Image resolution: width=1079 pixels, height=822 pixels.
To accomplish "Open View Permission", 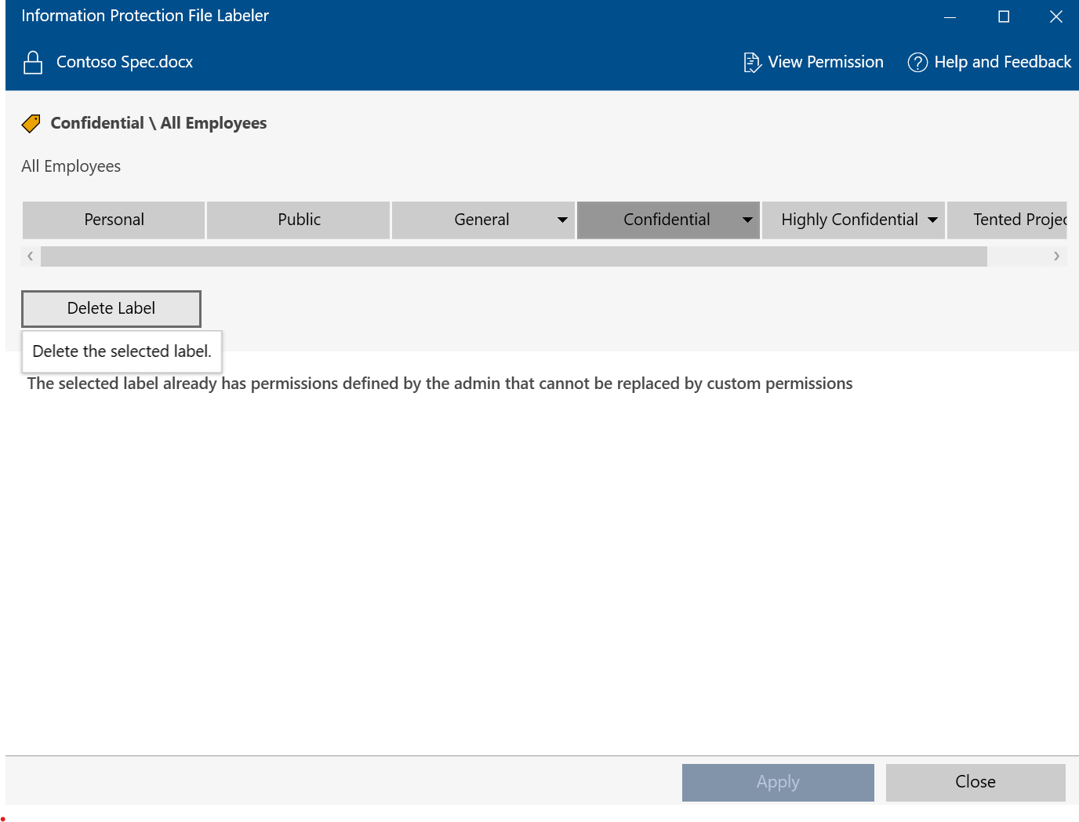I will 814,62.
